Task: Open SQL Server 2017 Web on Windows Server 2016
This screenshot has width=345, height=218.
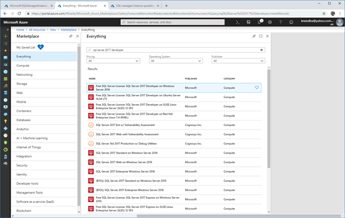Action: pos(174,162)
